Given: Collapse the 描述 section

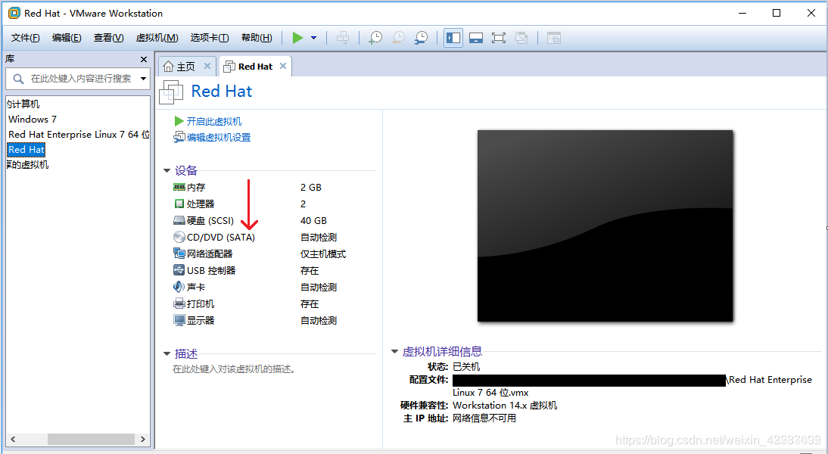Looking at the screenshot, I should coord(167,353).
